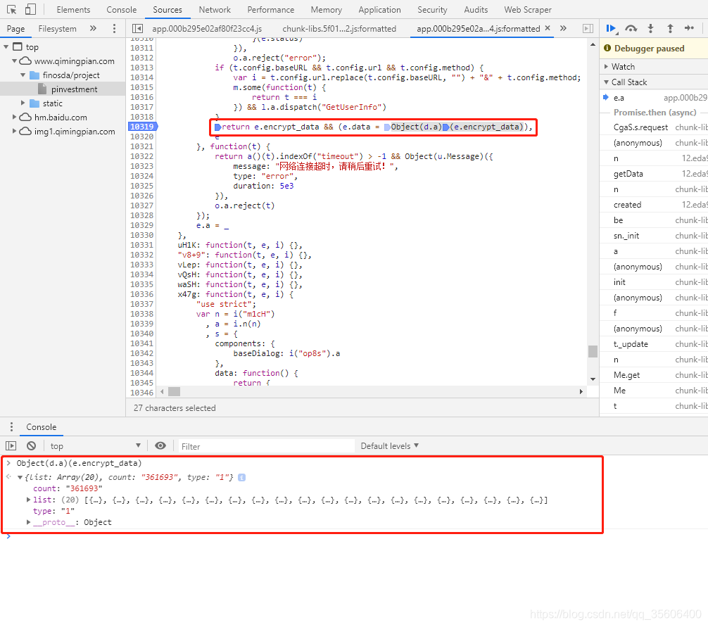The width and height of the screenshot is (708, 627).
Task: Step out of current function
Action: [670, 28]
